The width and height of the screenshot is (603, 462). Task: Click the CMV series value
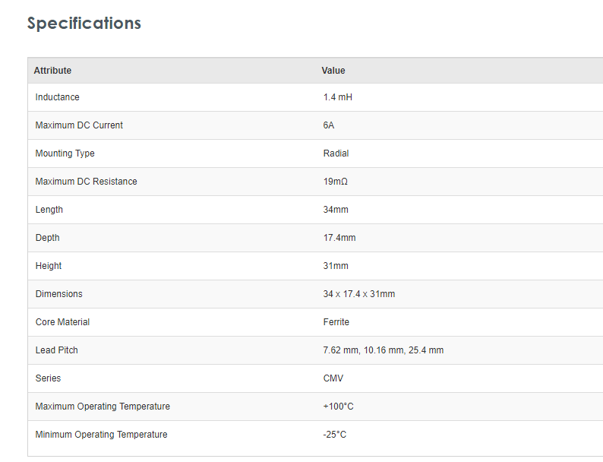(333, 378)
